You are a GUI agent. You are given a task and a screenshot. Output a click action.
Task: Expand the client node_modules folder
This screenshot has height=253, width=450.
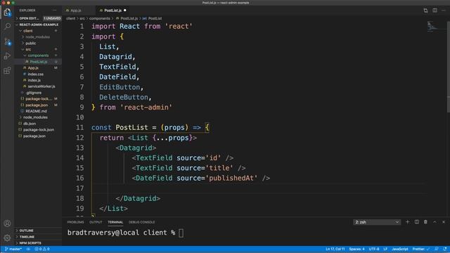click(38, 37)
